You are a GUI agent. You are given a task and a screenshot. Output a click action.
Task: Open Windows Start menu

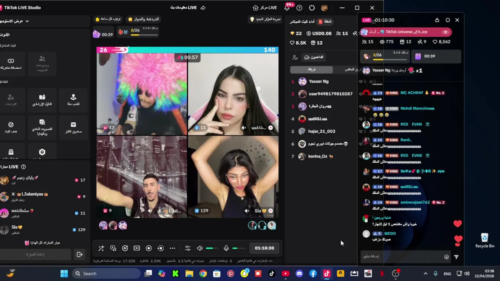point(64,274)
